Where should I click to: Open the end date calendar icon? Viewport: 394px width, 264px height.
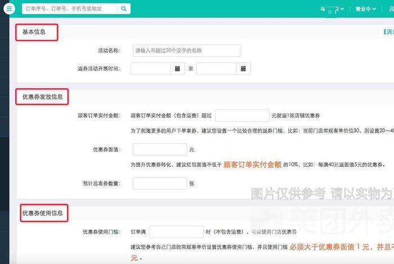click(x=243, y=69)
